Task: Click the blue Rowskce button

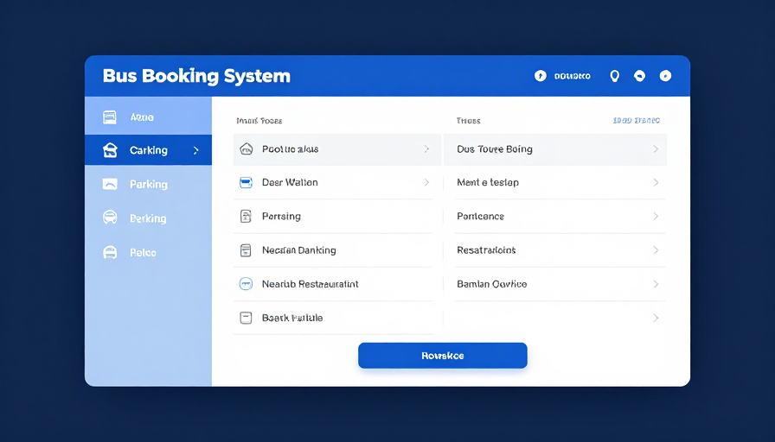Action: pos(443,355)
